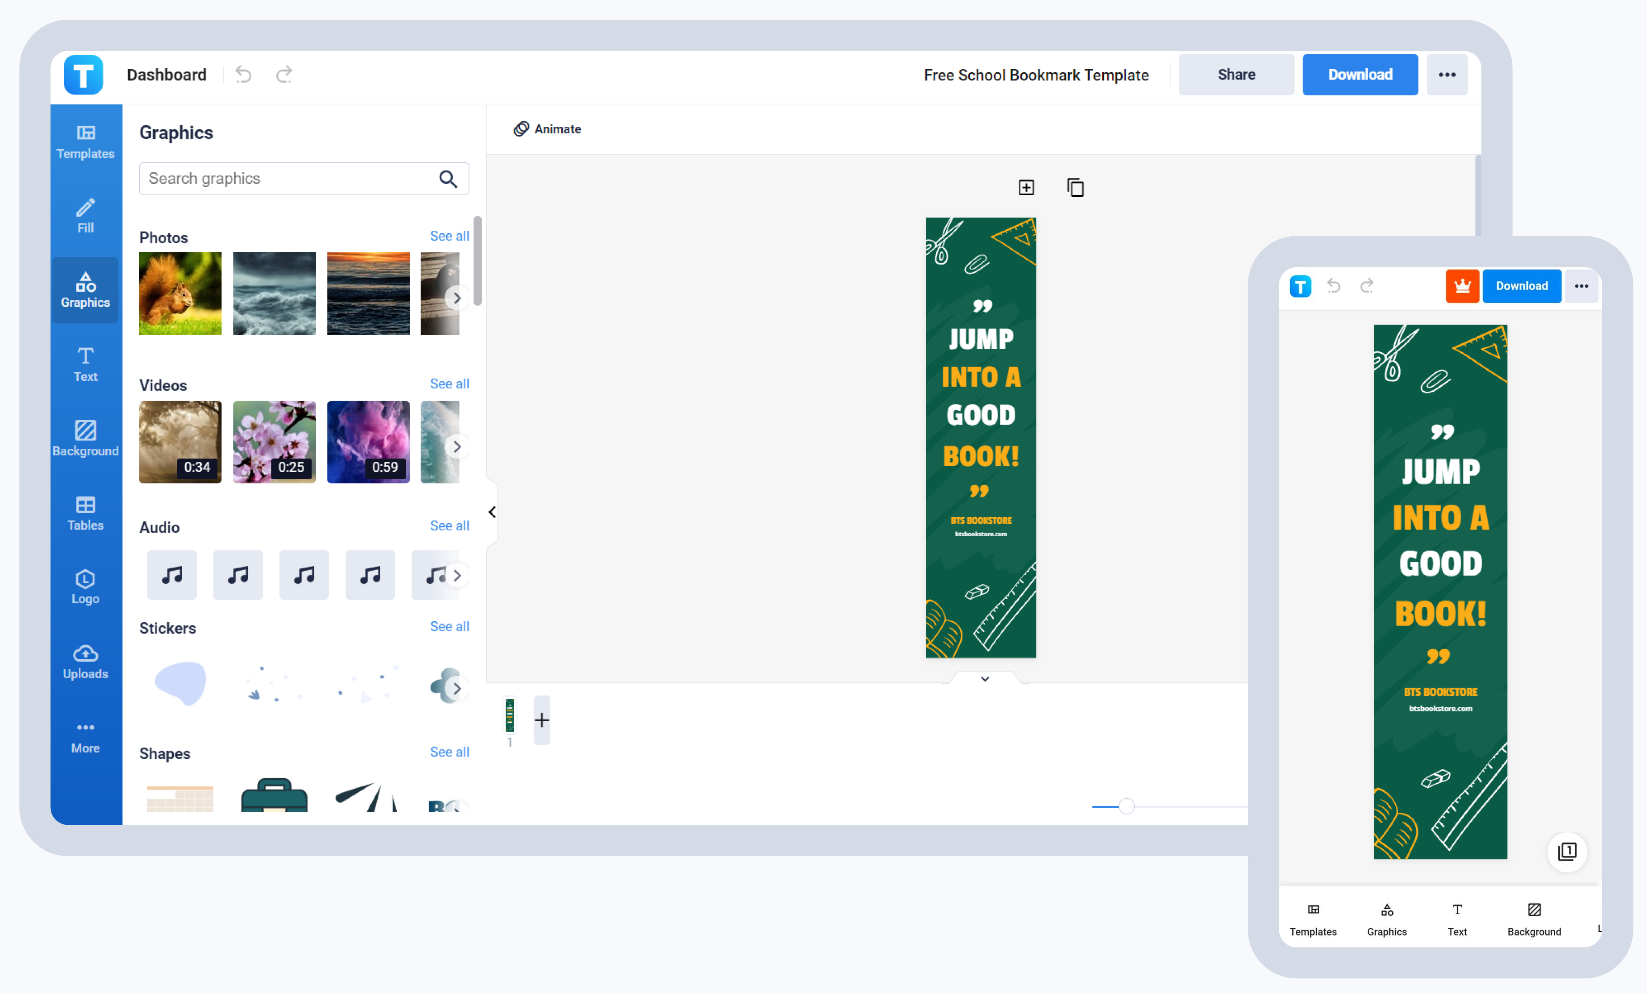1647x994 pixels.
Task: Open the Background panel
Action: pos(85,438)
